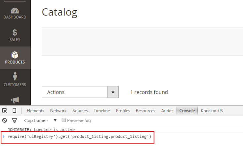Clear the console log with the clear icon
This screenshot has height=163, width=243.
click(5, 120)
